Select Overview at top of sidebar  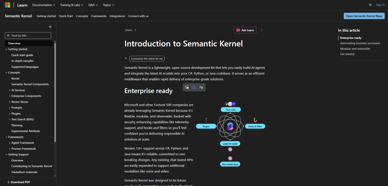pyautogui.click(x=29, y=43)
